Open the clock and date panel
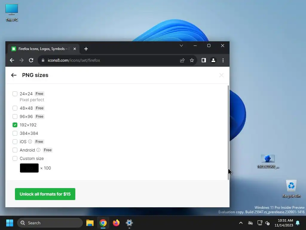Image resolution: width=306 pixels, height=230 pixels. 284,223
